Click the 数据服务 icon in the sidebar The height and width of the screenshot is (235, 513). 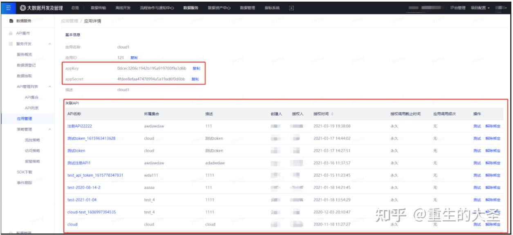(x=11, y=21)
